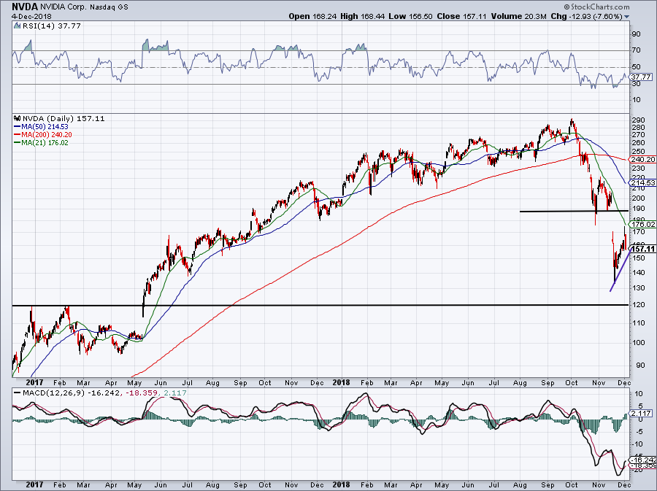Click the 'Nasdaq GS' exchange label
This screenshot has width=657, height=491.
point(109,7)
